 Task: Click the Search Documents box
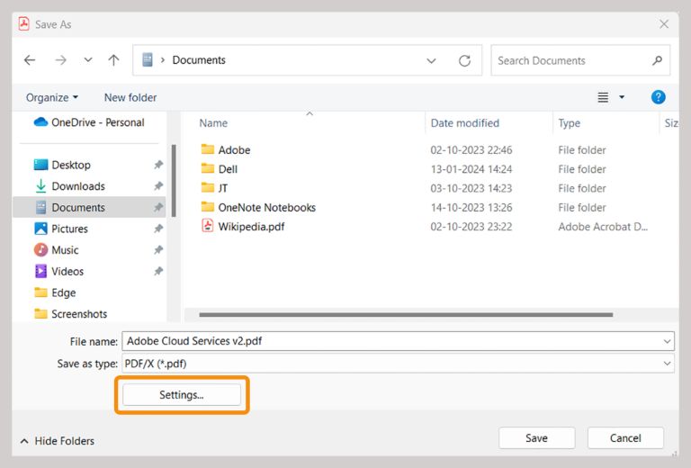pos(571,60)
